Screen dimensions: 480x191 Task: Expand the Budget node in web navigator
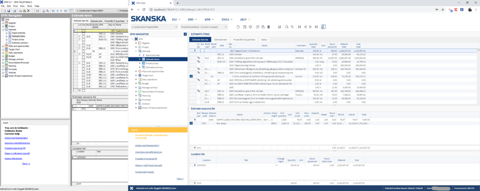click(136, 84)
